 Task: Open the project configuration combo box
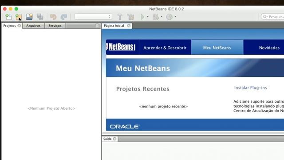[93, 17]
